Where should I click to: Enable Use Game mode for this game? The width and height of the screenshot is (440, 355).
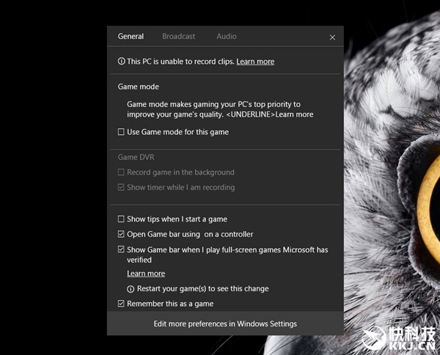122,133
